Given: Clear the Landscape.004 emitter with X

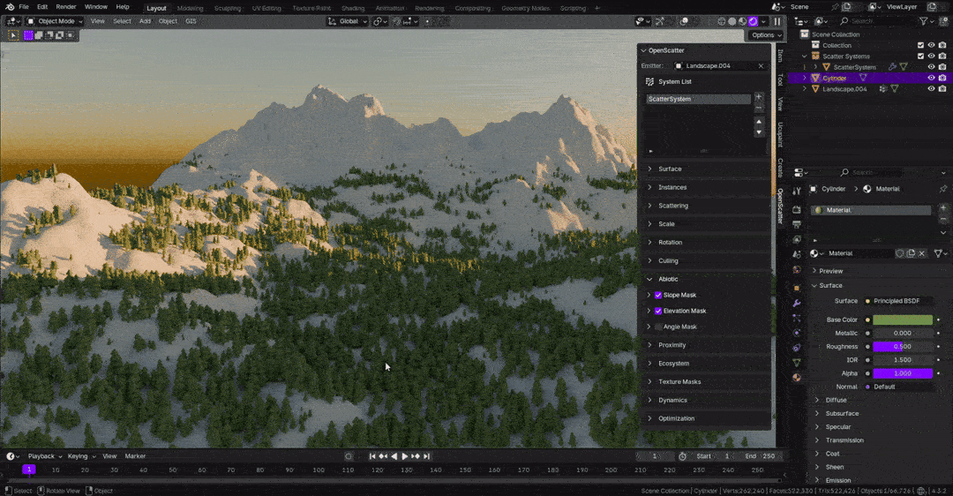Looking at the screenshot, I should (761, 66).
